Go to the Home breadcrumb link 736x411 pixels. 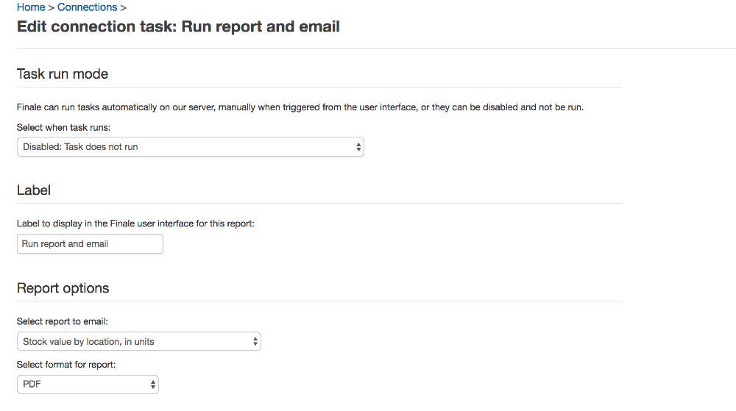(x=31, y=7)
